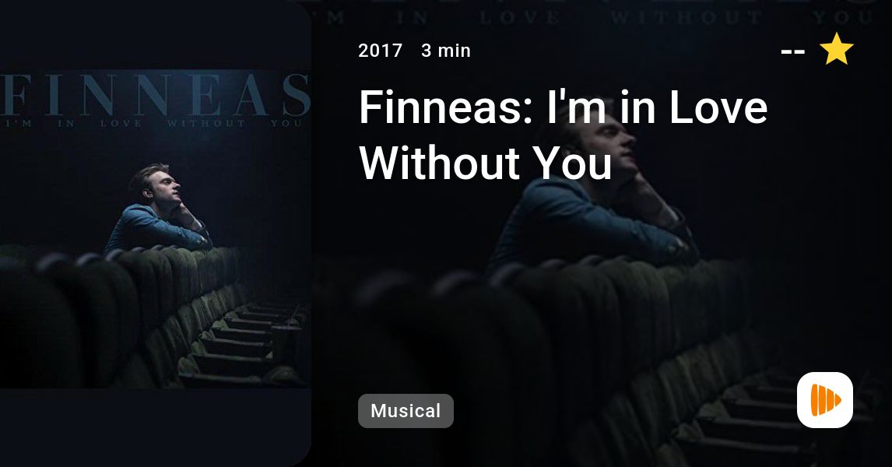Image resolution: width=892 pixels, height=467 pixels.
Task: Click the dark area below the poster
Action: pos(156,427)
